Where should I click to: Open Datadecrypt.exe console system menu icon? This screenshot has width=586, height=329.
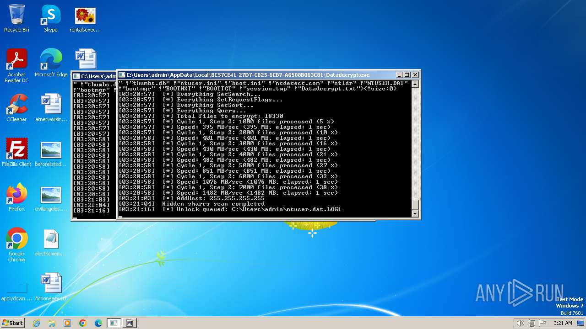pos(122,75)
